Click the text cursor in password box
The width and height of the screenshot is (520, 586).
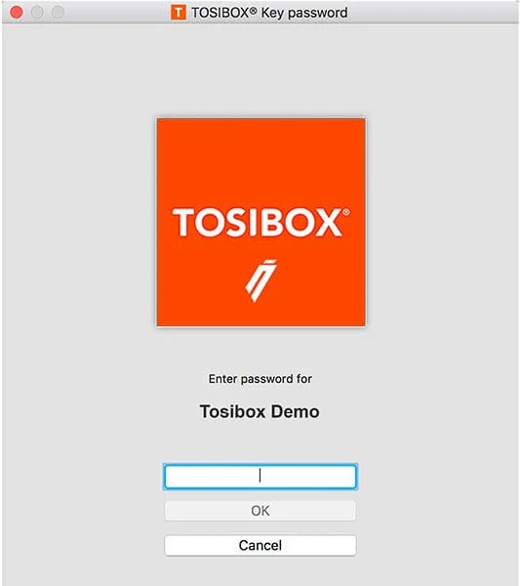tap(260, 477)
